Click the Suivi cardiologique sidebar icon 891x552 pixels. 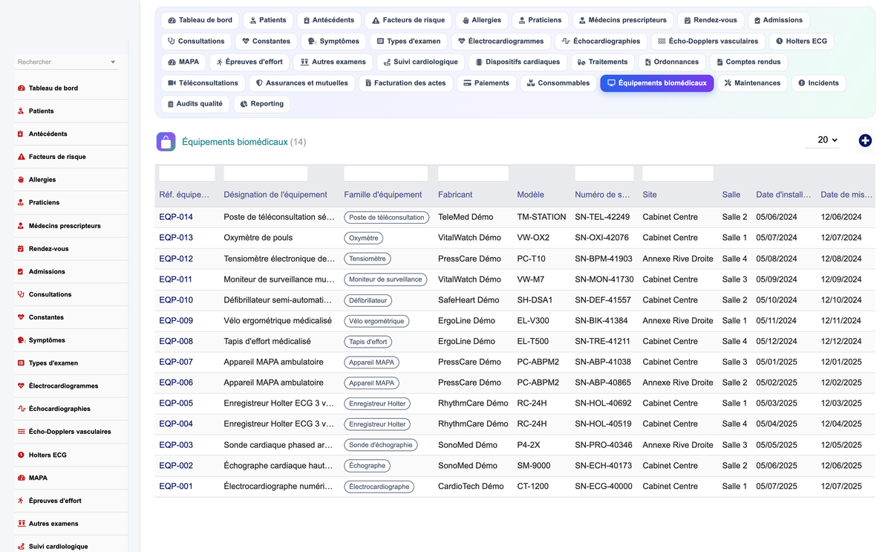click(21, 547)
